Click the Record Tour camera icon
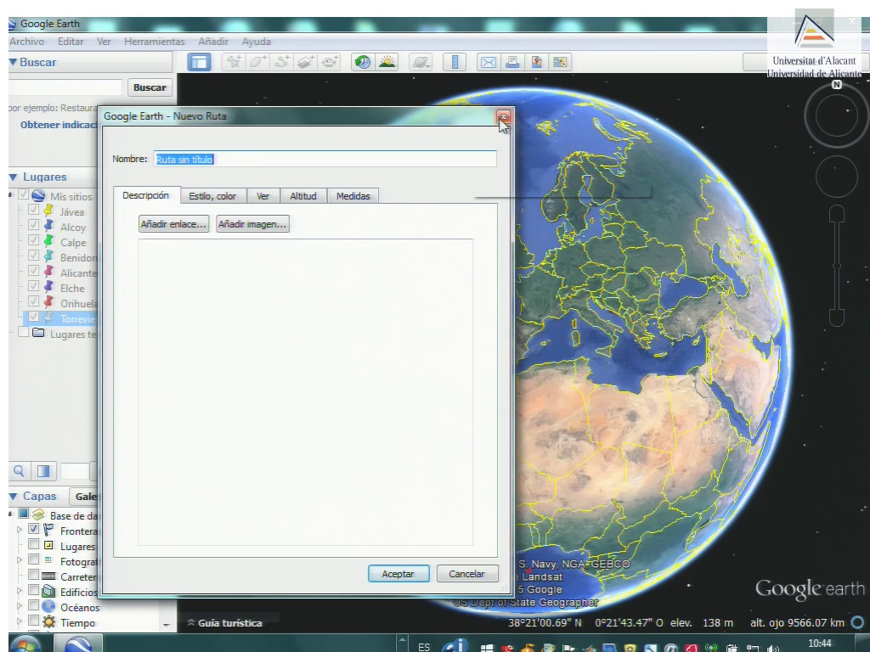The image size is (870, 652). tap(330, 62)
